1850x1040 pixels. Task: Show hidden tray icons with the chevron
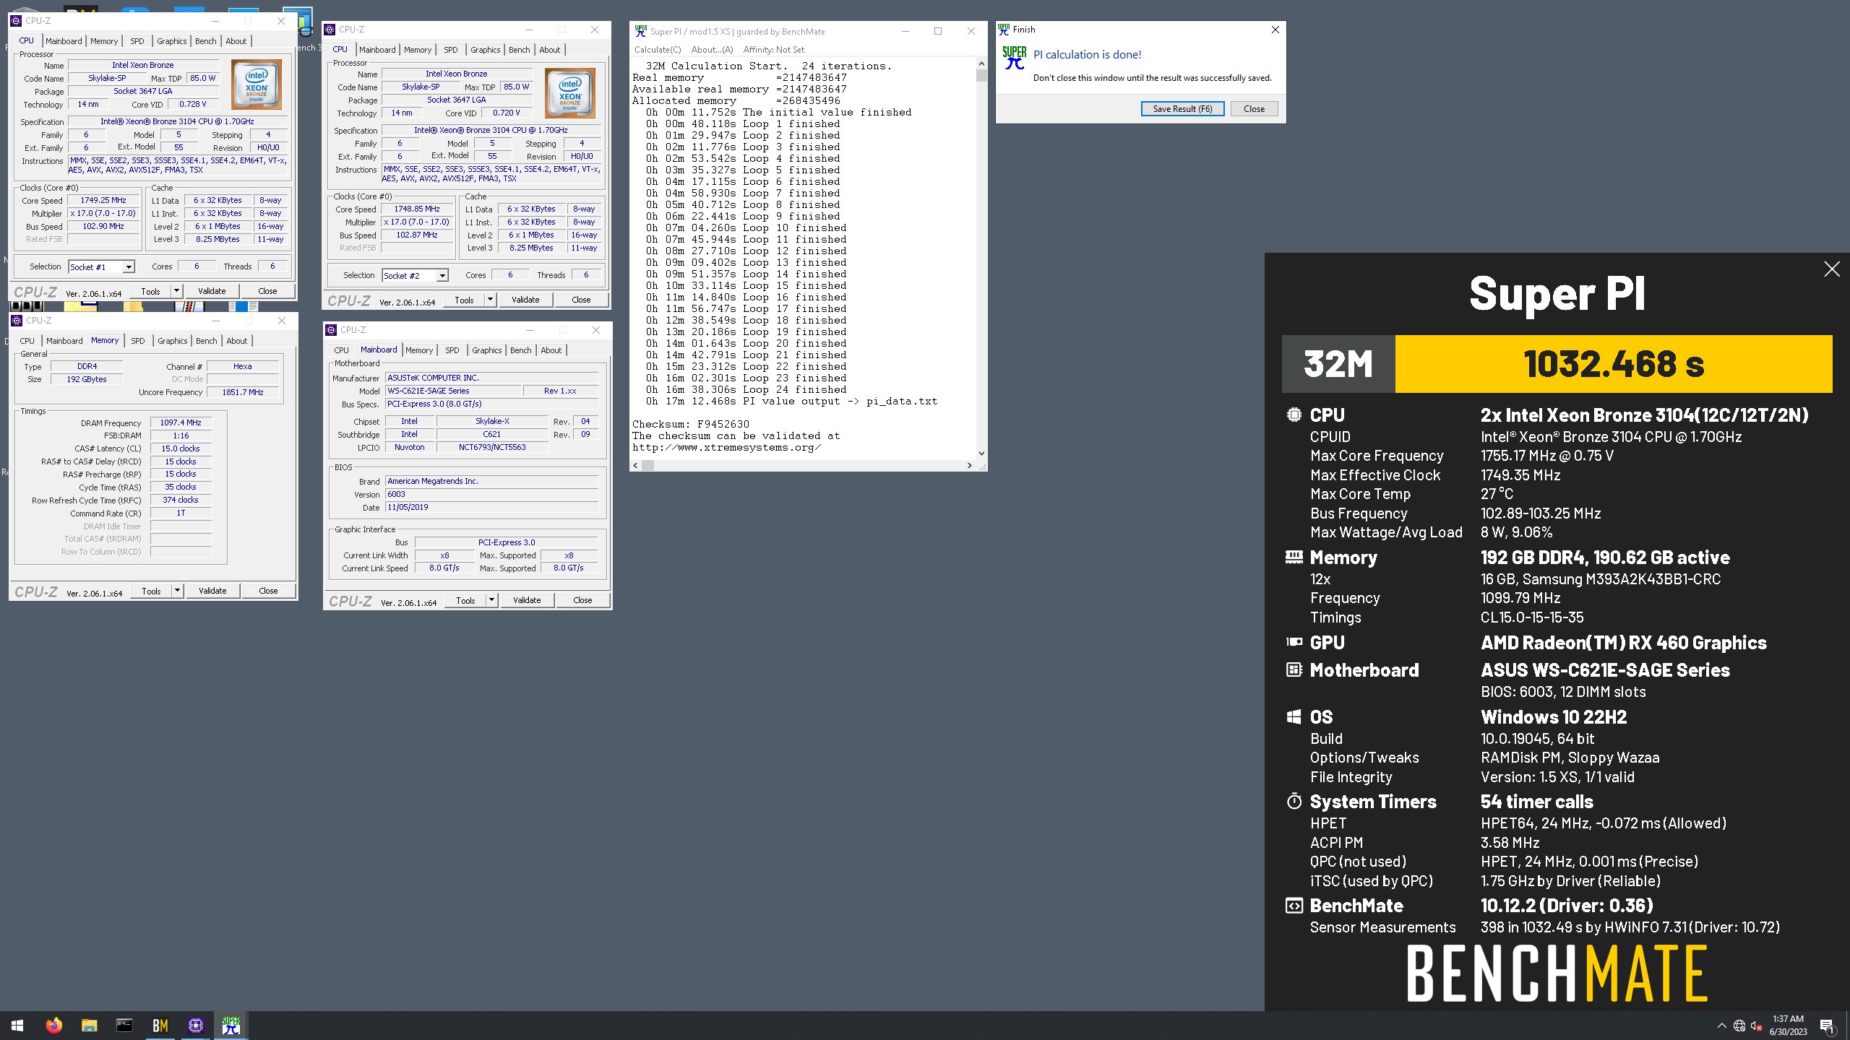click(x=1721, y=1026)
